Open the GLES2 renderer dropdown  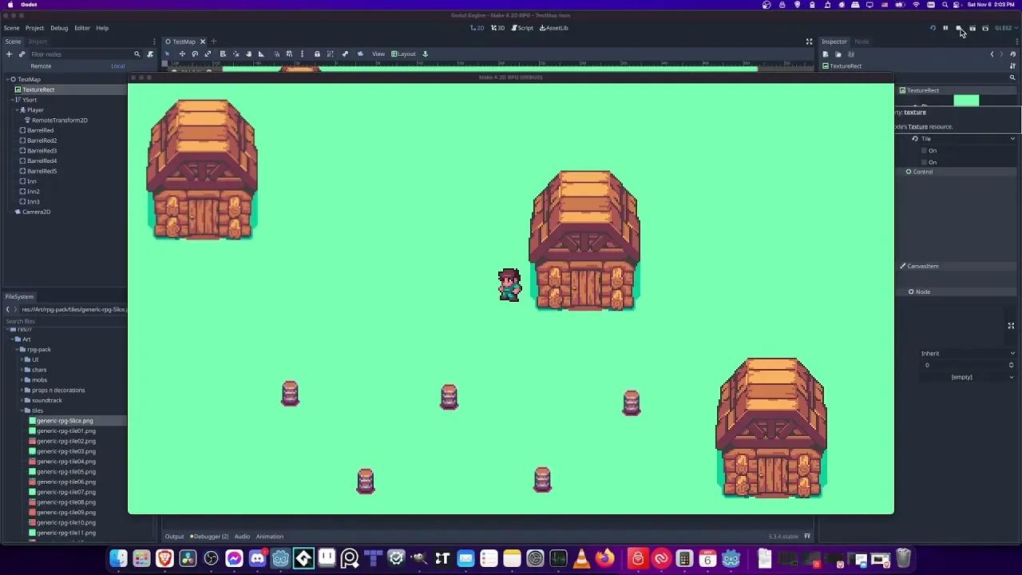pos(1006,28)
